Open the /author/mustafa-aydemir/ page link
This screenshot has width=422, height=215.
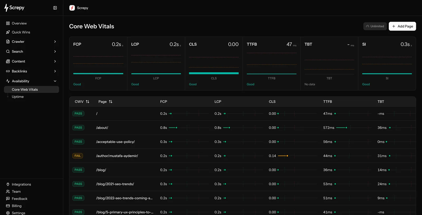pos(117,156)
